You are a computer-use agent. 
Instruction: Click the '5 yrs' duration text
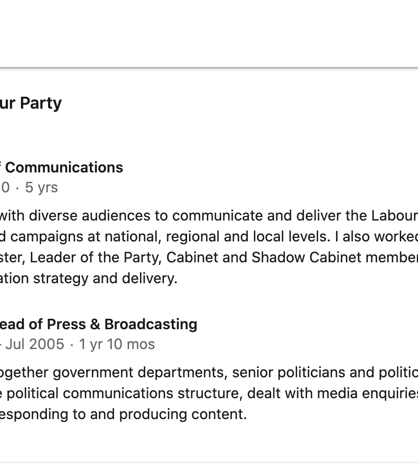click(x=41, y=187)
